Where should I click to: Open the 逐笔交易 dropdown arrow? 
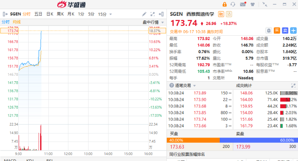[194, 86]
